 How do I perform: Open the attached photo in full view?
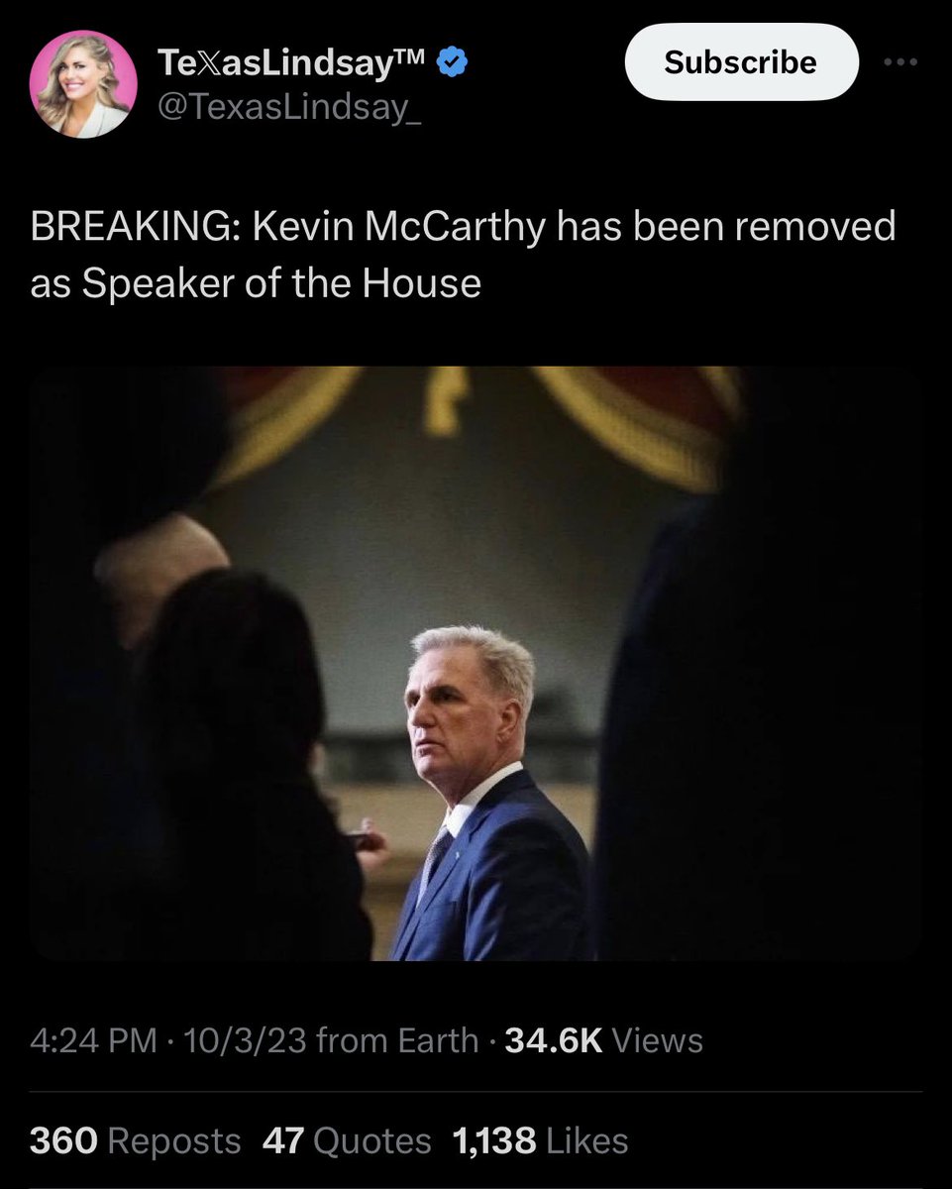pos(476,663)
